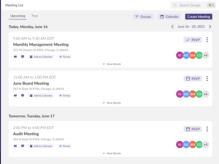
Task: Select the Upcoming tab
Action: pyautogui.click(x=18, y=16)
